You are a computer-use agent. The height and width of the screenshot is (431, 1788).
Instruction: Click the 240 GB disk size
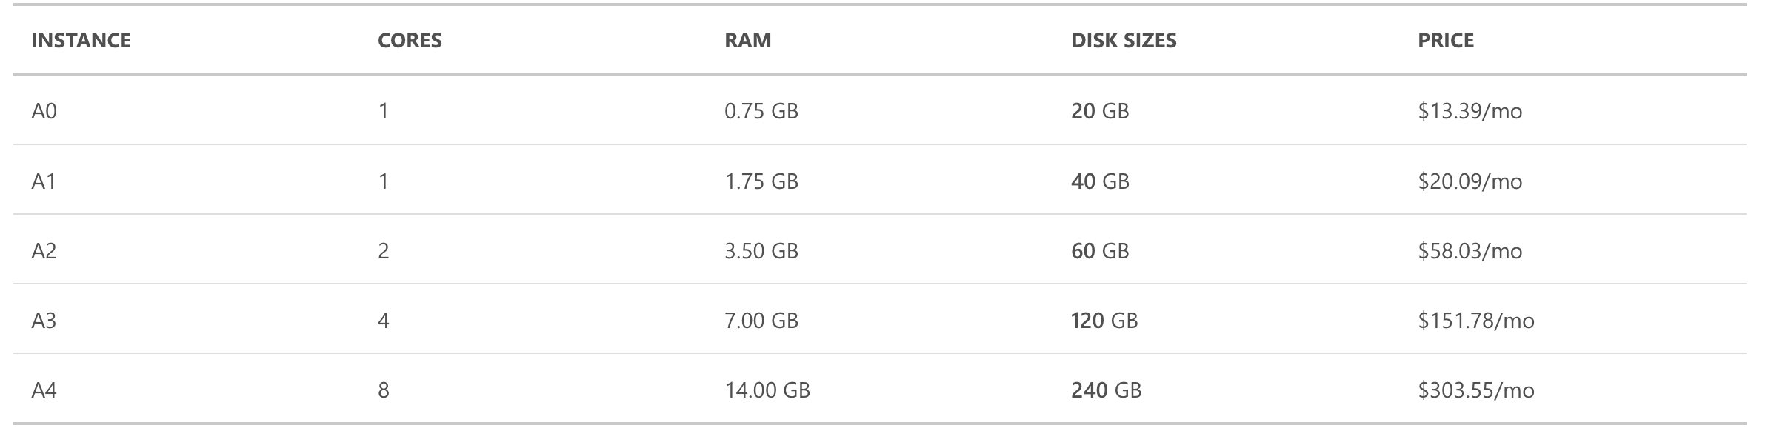click(x=1106, y=390)
